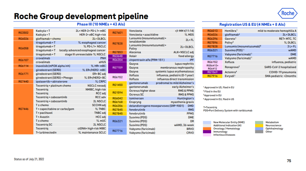Select the 'T + Avastin' row
The width and height of the screenshot is (306, 171).
(x=71, y=117)
